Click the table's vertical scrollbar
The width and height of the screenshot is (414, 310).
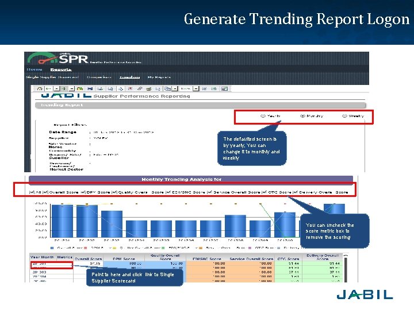346,269
